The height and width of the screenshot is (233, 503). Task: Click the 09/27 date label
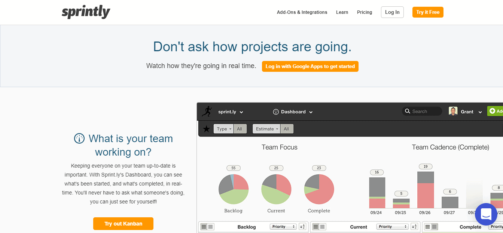pyautogui.click(x=450, y=212)
